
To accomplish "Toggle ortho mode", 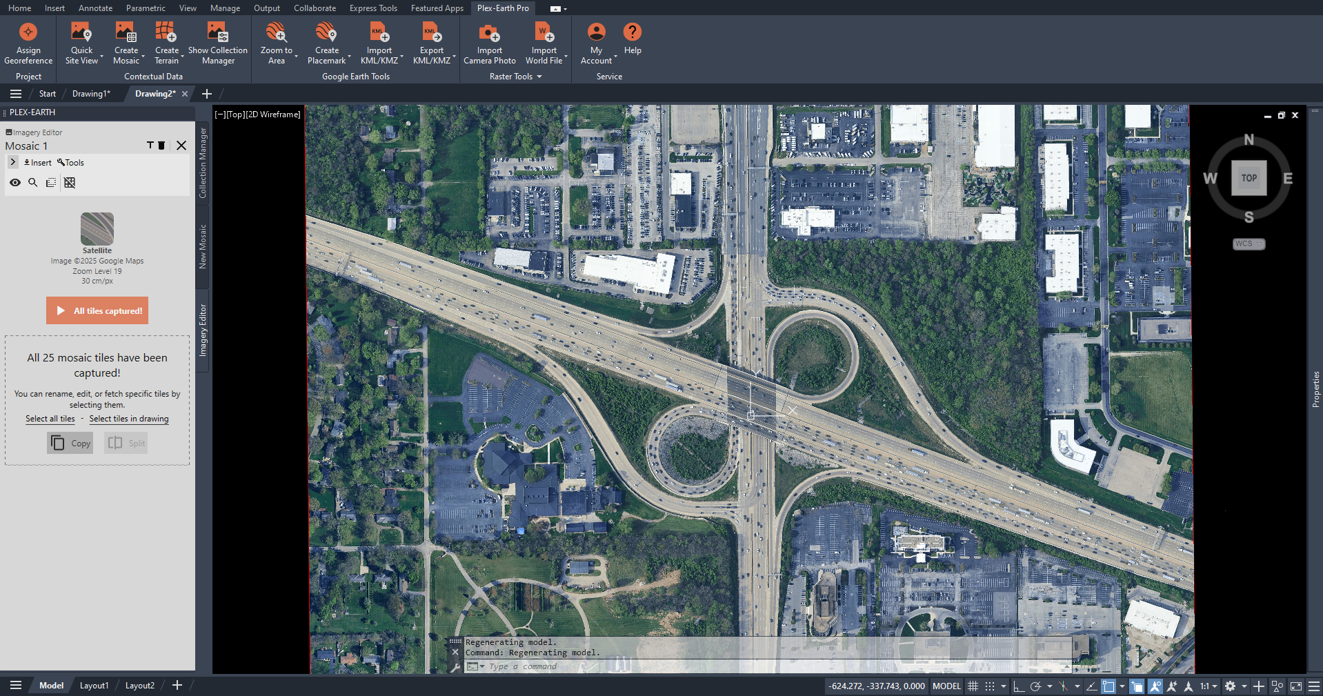I will click(x=1019, y=686).
